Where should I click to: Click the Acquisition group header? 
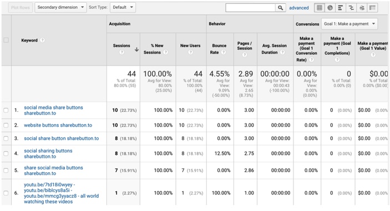click(120, 24)
